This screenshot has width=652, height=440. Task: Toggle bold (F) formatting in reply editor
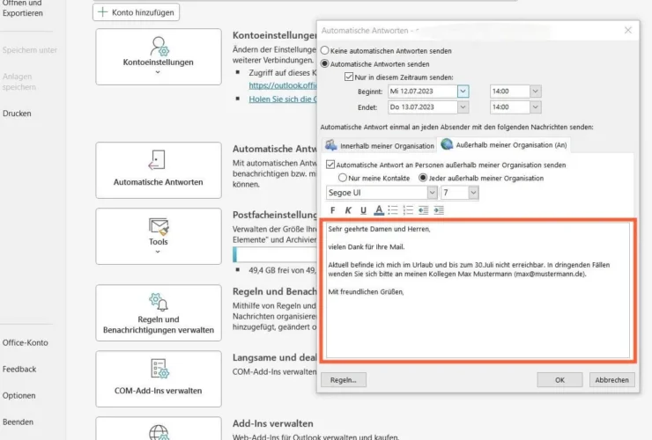tap(332, 210)
